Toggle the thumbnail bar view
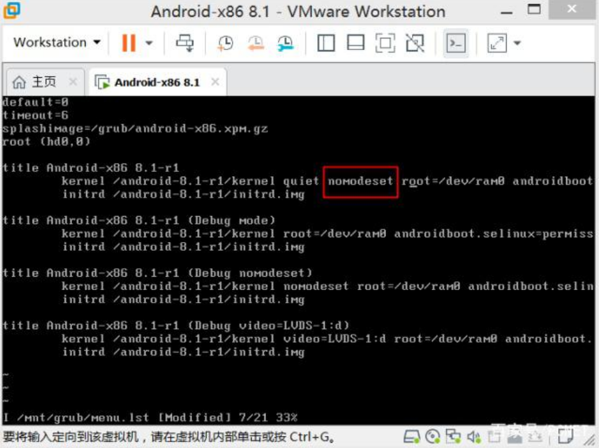The image size is (600, 448). (355, 43)
